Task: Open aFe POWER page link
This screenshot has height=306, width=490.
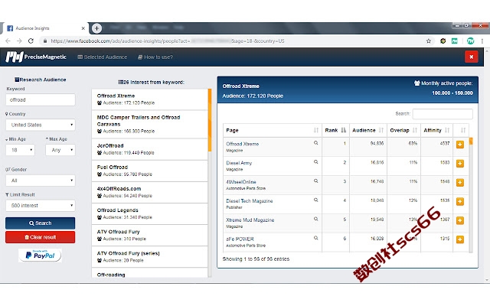Action: [240, 239]
